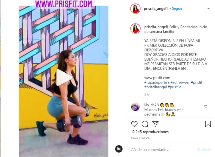Click the Publicar button
The image size is (215, 157).
pos(204,150)
